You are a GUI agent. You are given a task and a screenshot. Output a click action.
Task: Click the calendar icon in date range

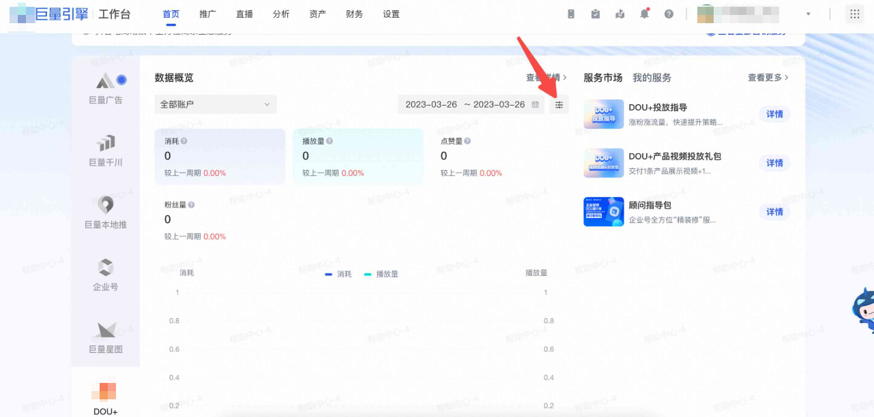coord(536,104)
